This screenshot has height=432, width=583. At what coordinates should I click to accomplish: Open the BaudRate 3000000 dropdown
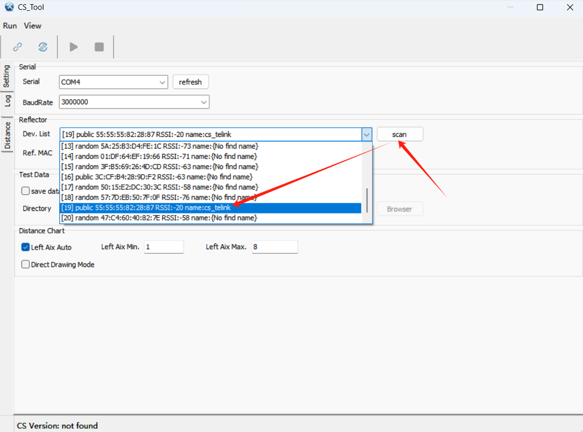coord(204,102)
